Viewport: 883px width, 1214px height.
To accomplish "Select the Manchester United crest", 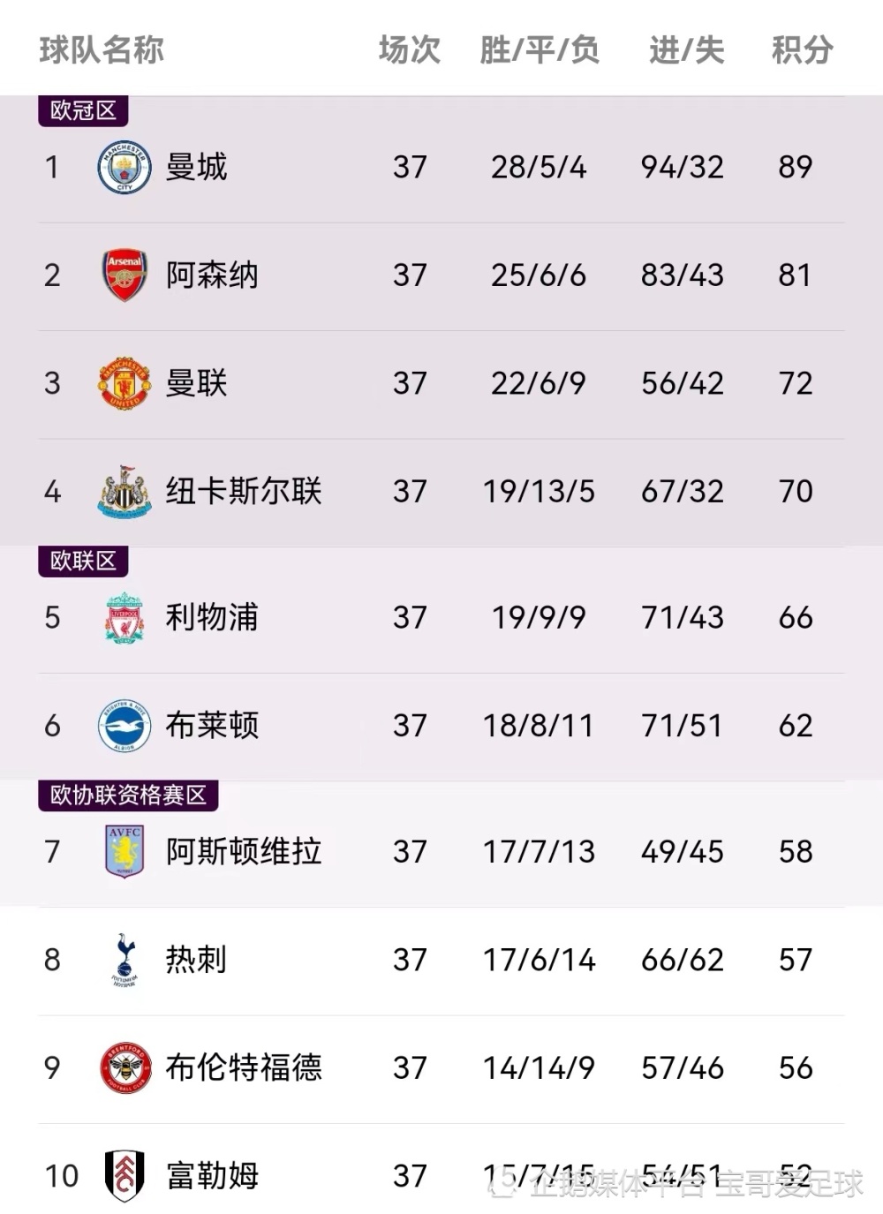I will click(125, 383).
